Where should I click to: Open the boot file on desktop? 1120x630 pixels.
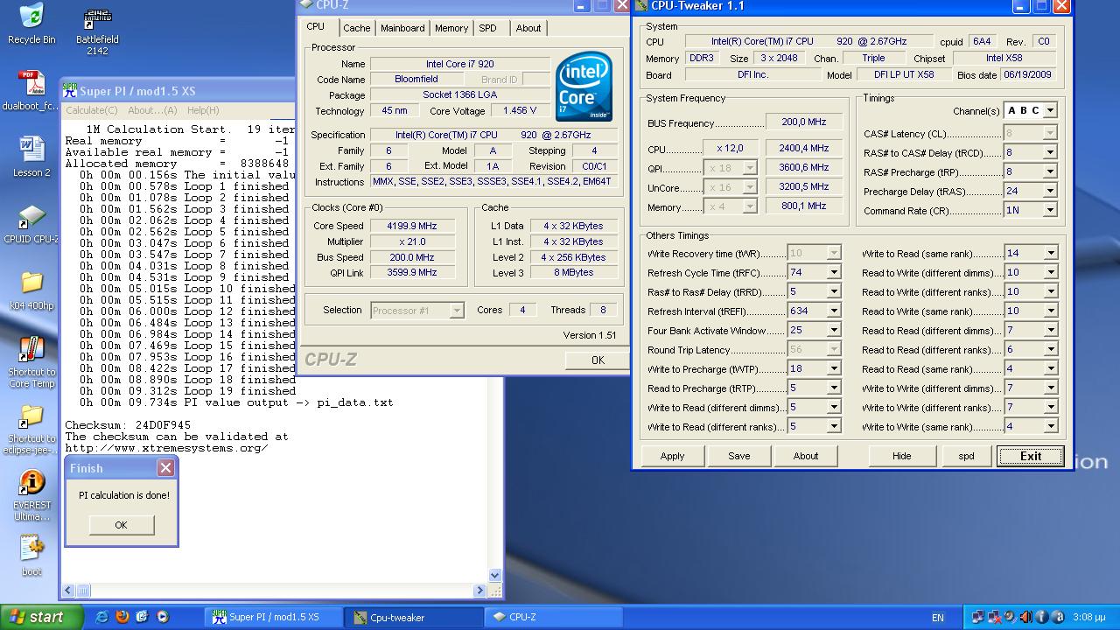[x=31, y=556]
